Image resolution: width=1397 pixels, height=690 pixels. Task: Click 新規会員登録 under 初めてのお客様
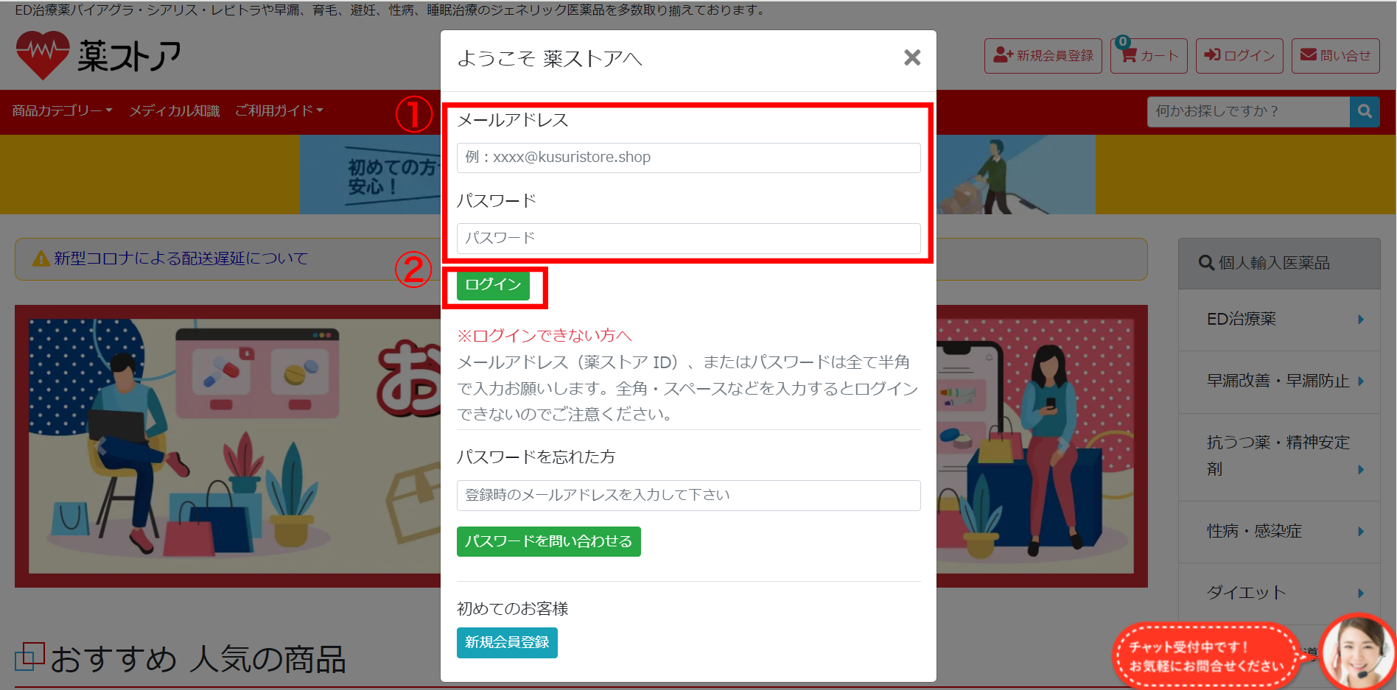click(x=507, y=642)
